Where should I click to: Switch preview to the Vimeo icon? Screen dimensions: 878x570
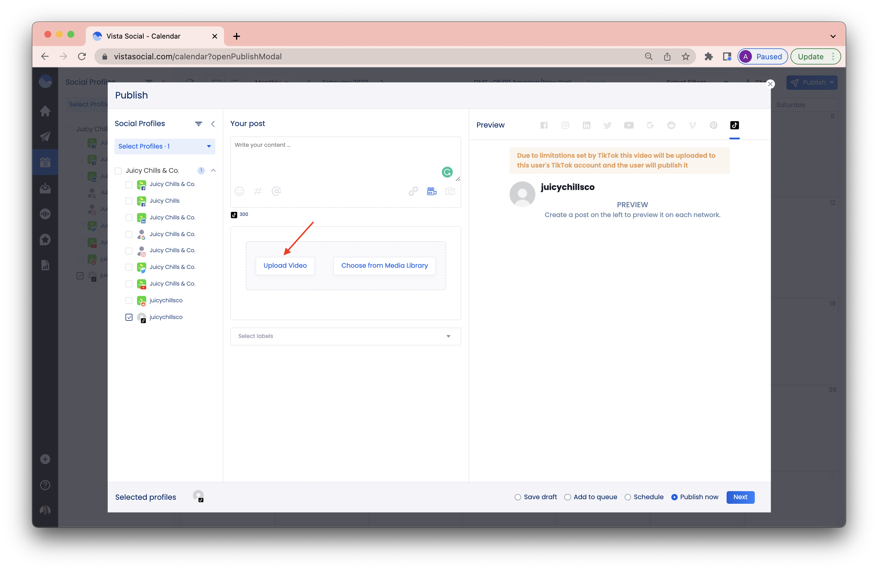[x=692, y=125]
